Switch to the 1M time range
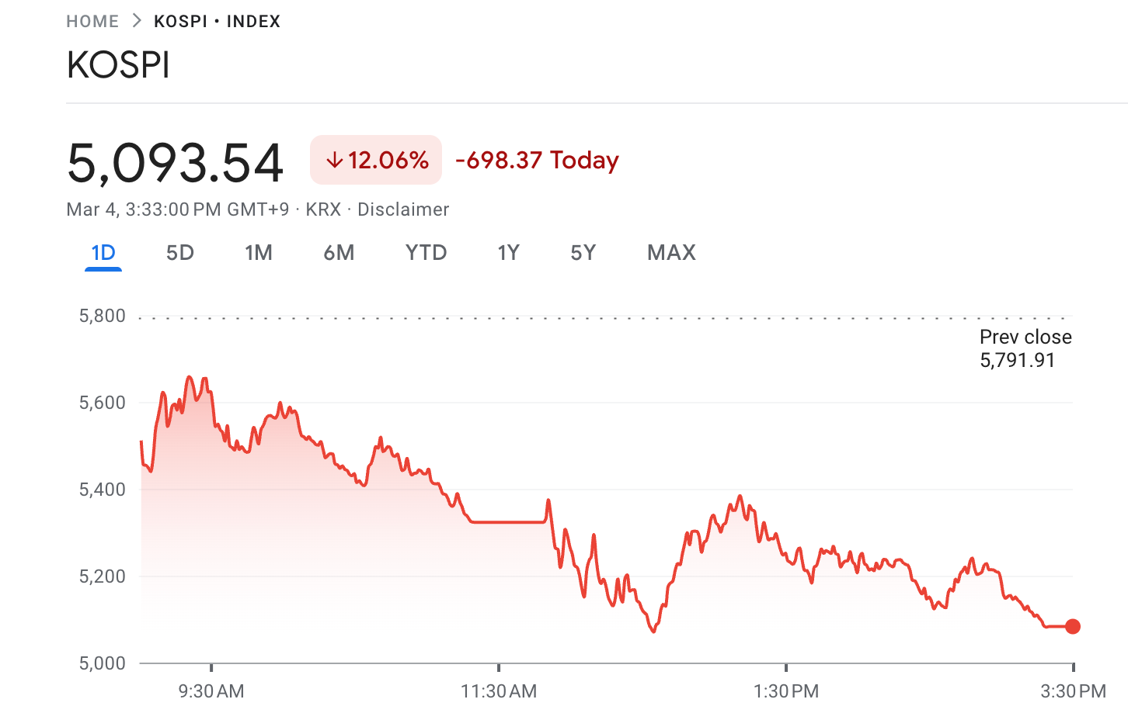Image resolution: width=1128 pixels, height=720 pixels. 259,252
